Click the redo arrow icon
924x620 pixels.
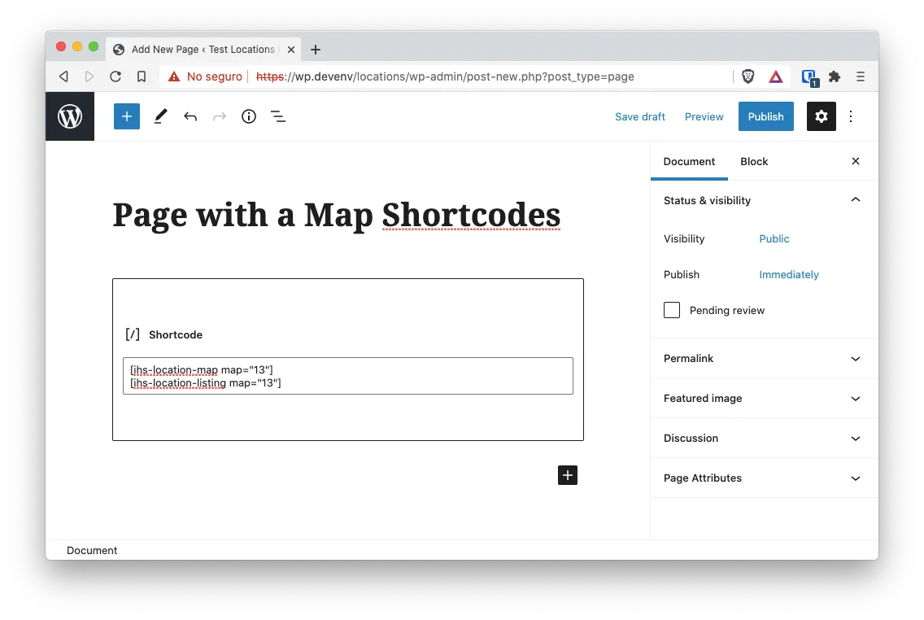(220, 116)
